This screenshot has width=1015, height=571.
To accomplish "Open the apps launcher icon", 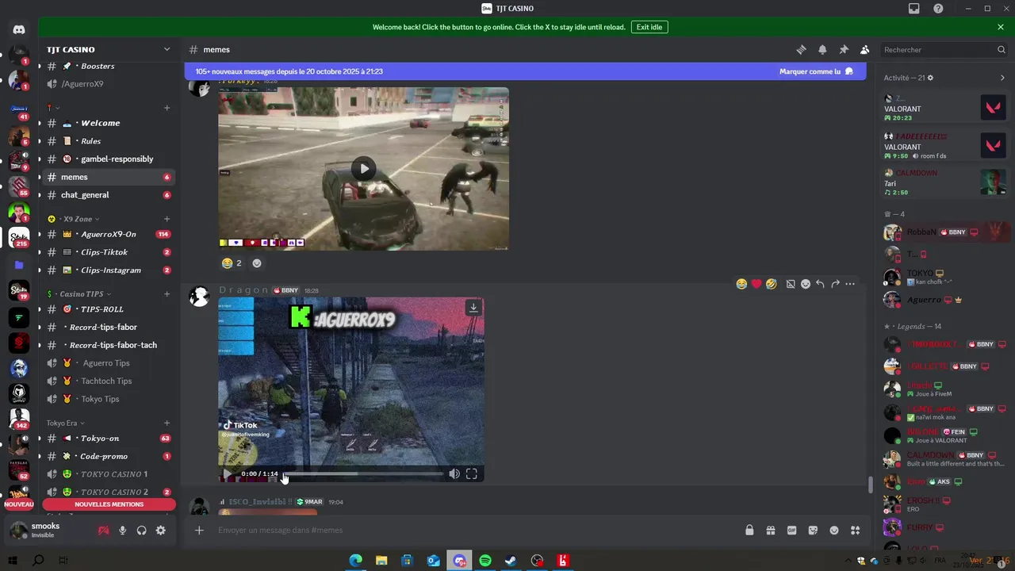I will pyautogui.click(x=855, y=530).
